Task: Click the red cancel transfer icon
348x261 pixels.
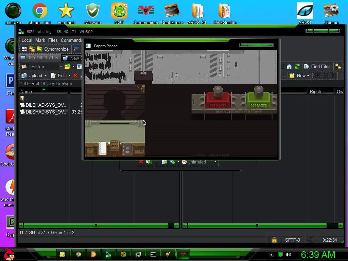Action: (x=141, y=162)
